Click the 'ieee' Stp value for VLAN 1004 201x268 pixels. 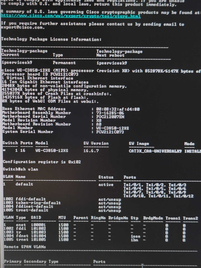pyautogui.click(x=136, y=236)
